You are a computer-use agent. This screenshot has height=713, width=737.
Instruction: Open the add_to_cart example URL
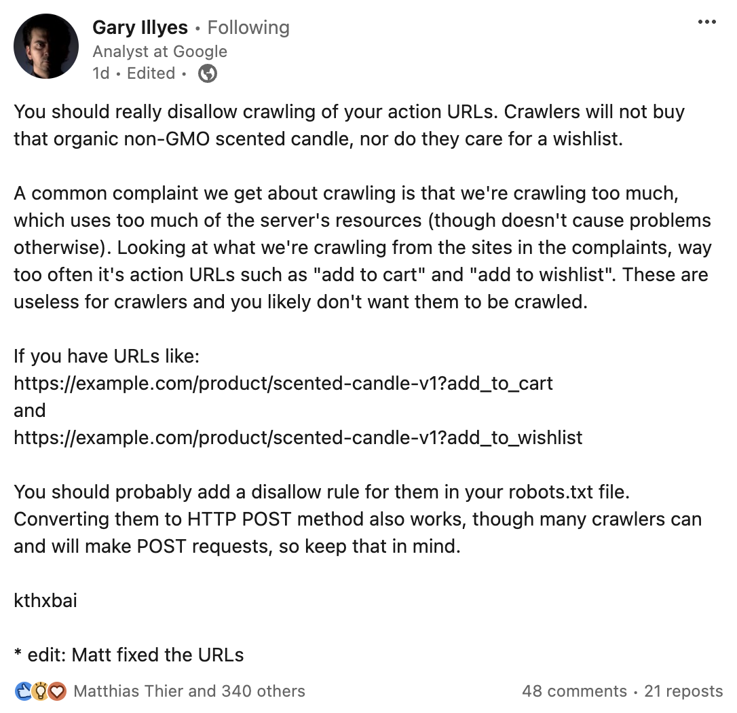click(283, 383)
